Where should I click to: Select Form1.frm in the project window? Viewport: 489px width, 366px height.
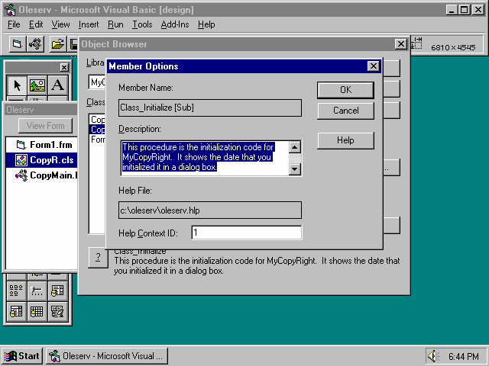tap(47, 144)
